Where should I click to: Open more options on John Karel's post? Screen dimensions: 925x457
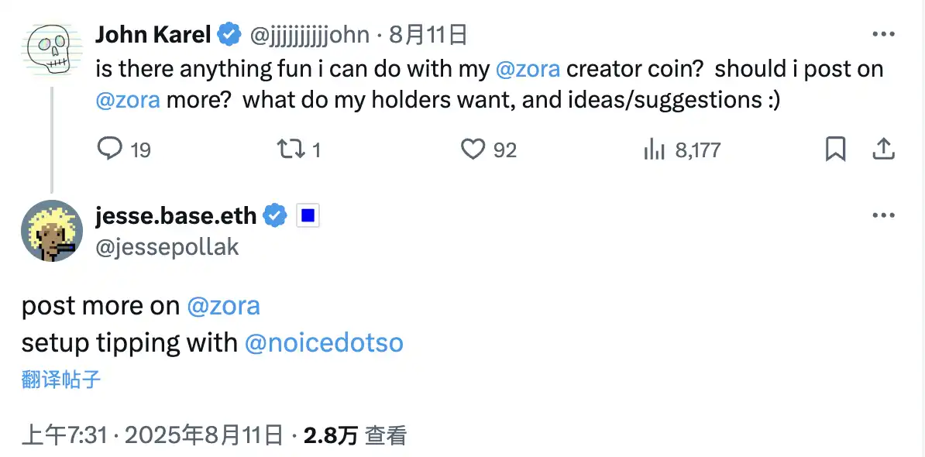884,34
